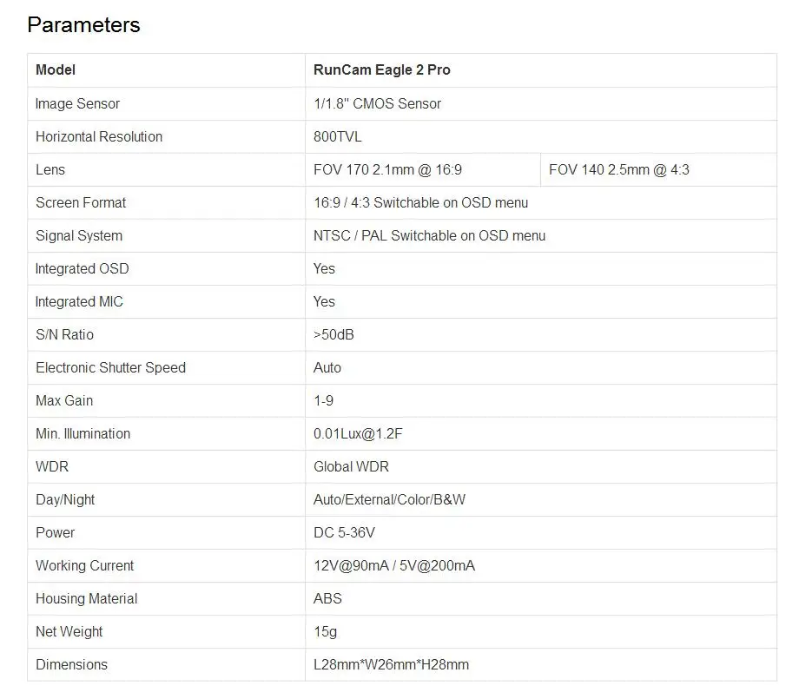
Task: Click the Model header cell
Action: pos(56,70)
